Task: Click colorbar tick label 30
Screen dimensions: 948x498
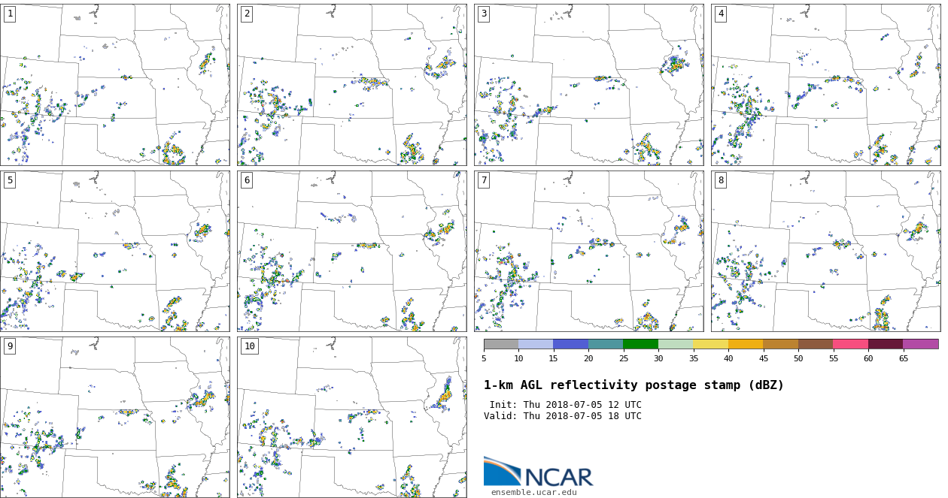Action: coord(658,359)
